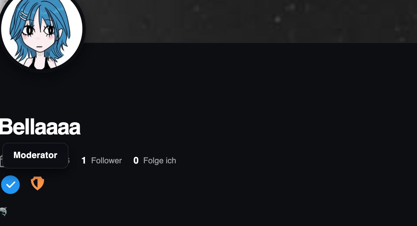Viewport: 417px width, 226px height.
Task: Click the hair clip on the avatar picture
Action: point(24,15)
